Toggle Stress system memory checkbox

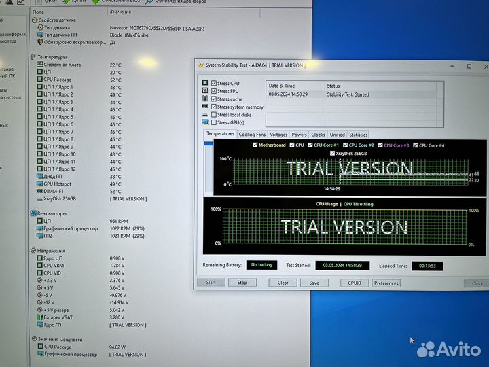point(214,107)
